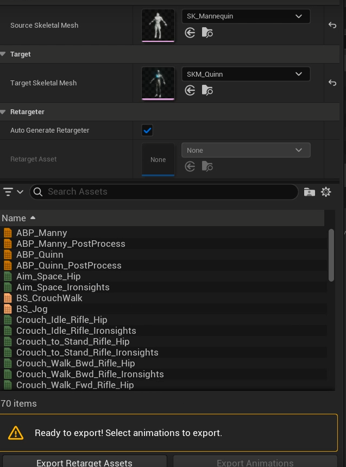Click the BS_Jog blend space icon
Viewport: 346px width, 467px height.
point(8,309)
